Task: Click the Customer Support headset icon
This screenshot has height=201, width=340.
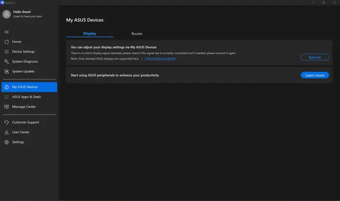Action: click(x=7, y=122)
